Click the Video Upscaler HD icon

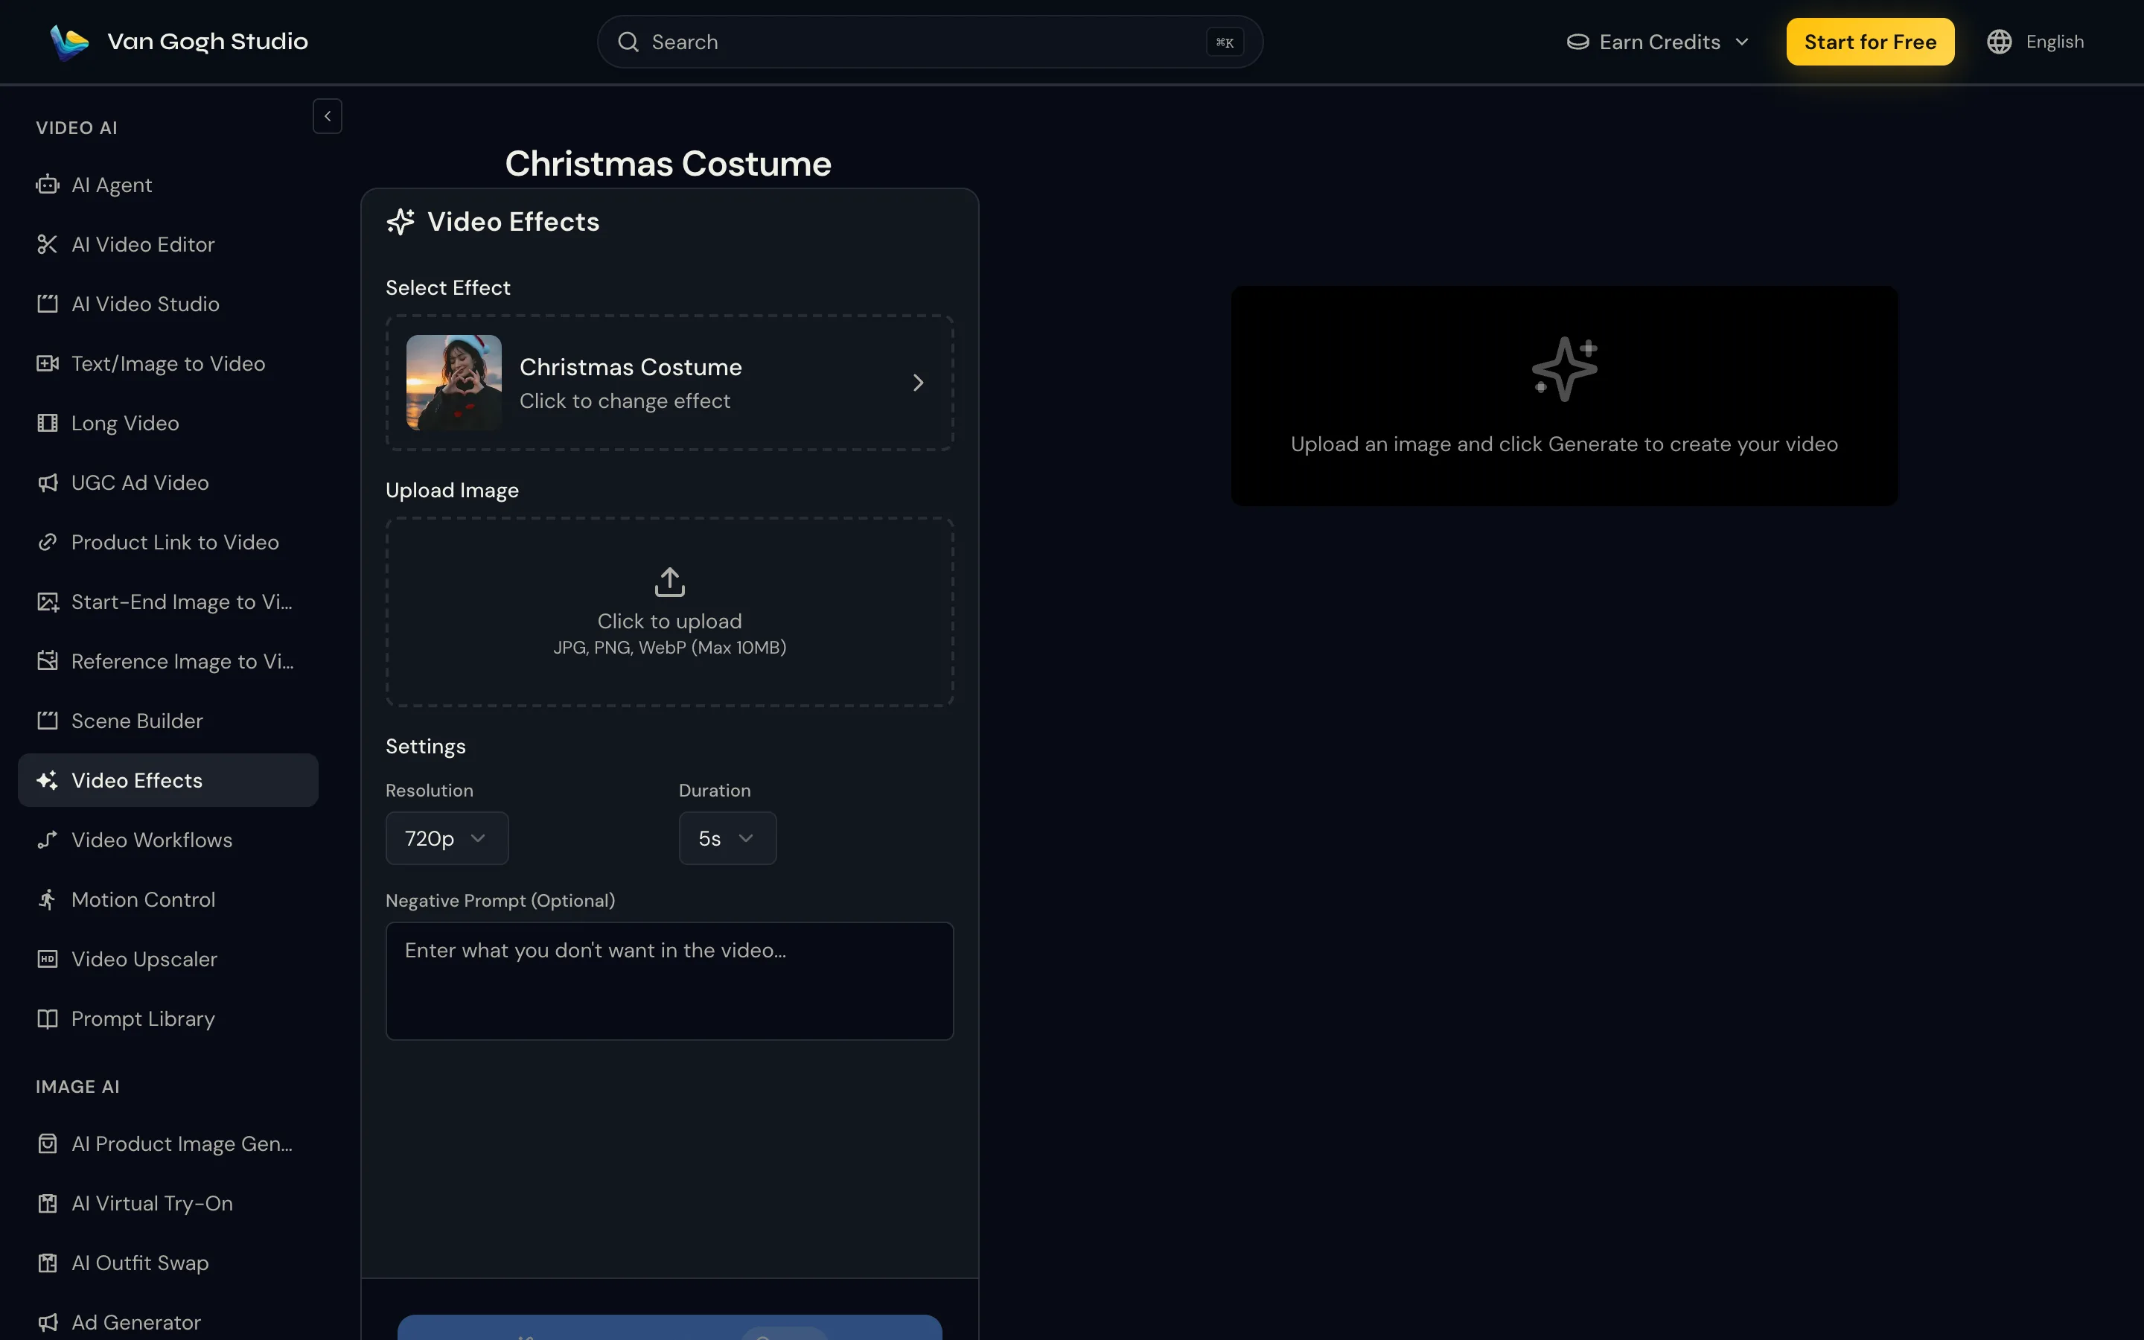(x=47, y=959)
